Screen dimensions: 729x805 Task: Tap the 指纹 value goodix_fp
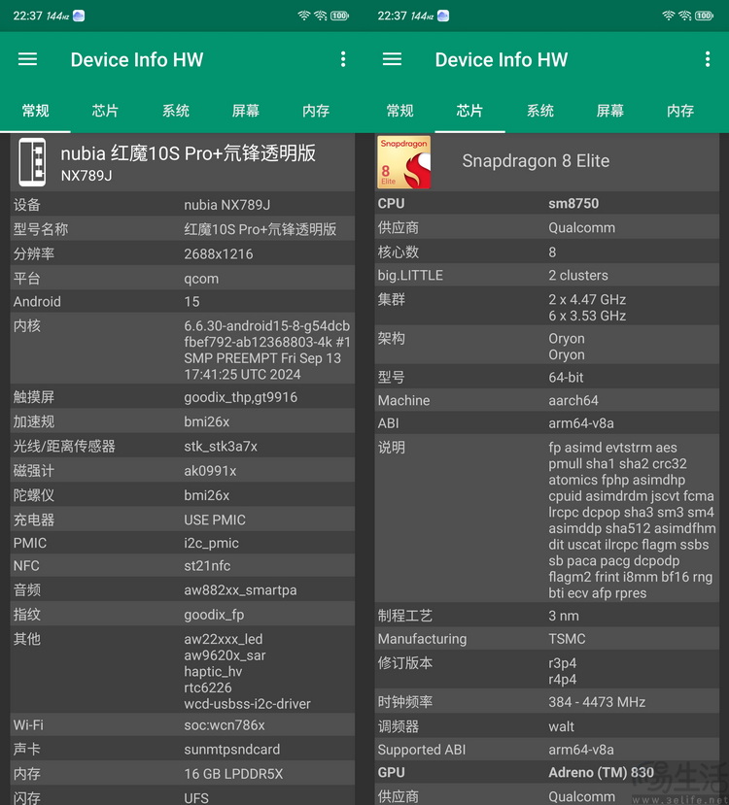(214, 615)
